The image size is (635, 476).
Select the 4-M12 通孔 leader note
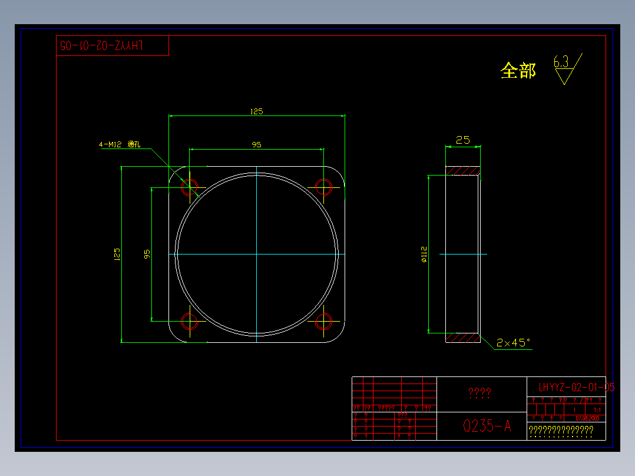click(120, 144)
